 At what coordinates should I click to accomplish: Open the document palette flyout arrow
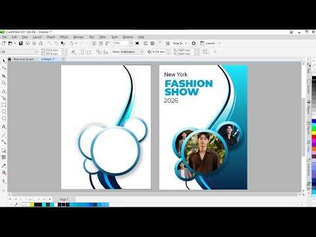(x=11, y=205)
